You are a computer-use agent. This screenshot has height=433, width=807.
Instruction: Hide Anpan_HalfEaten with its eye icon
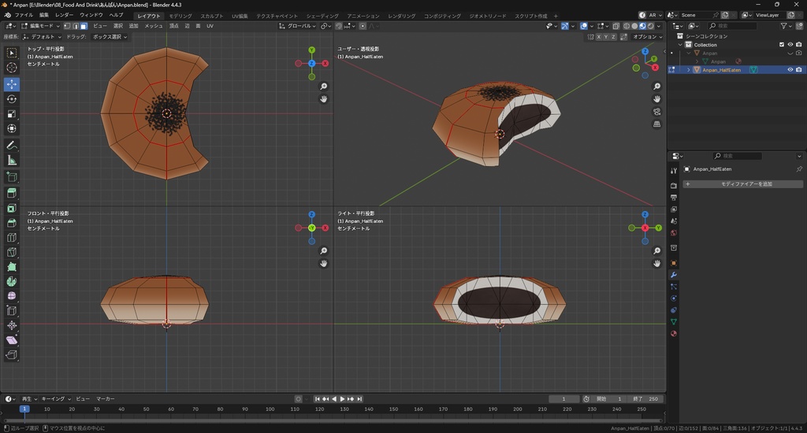[790, 70]
